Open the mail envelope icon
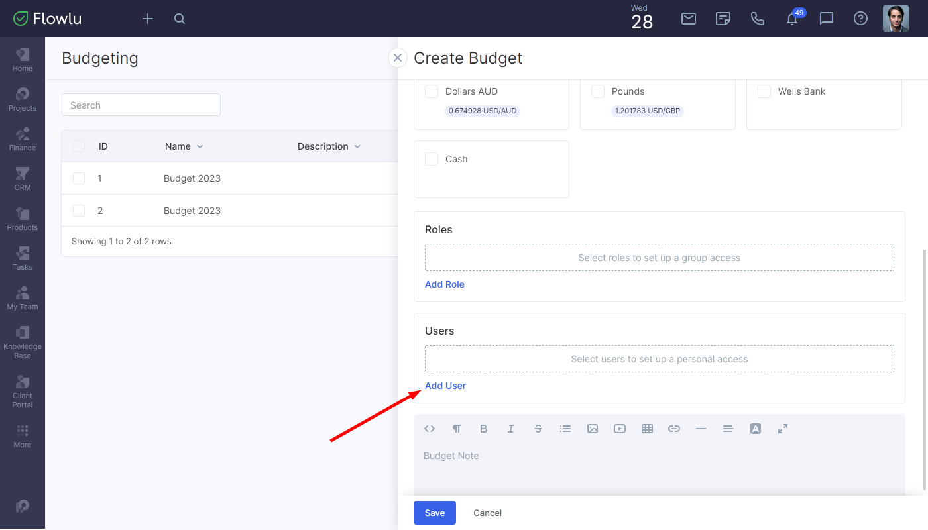The image size is (928, 530). [689, 19]
